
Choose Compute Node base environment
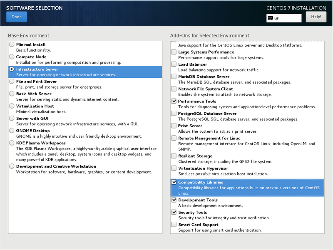(x=12, y=57)
